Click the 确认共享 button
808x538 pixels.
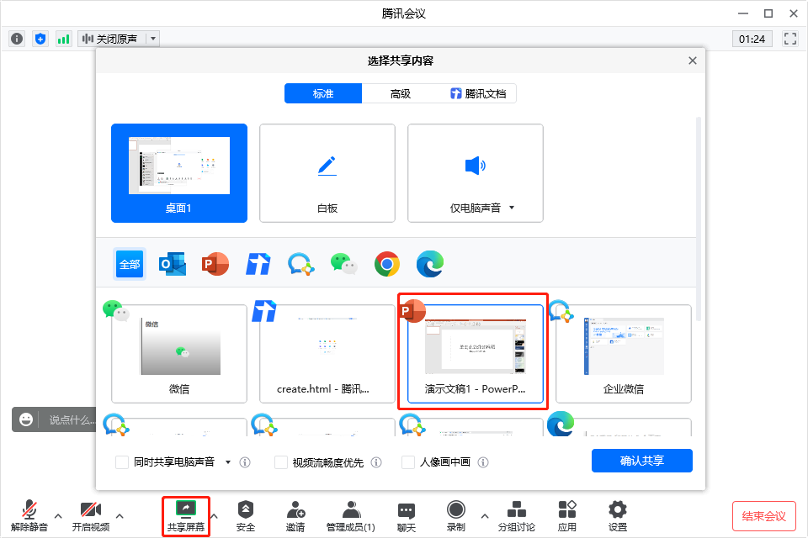pyautogui.click(x=642, y=461)
